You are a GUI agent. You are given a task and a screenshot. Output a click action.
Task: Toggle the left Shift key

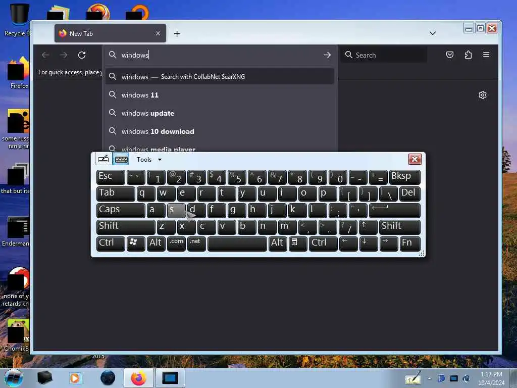(x=126, y=227)
